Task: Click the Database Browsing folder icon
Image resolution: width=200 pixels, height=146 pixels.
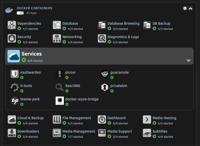Action: pyautogui.click(x=102, y=25)
